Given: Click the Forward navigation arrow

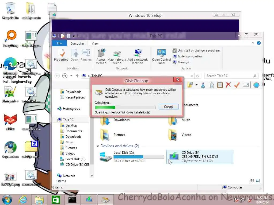Looking at the screenshot, I should (x=65, y=76).
